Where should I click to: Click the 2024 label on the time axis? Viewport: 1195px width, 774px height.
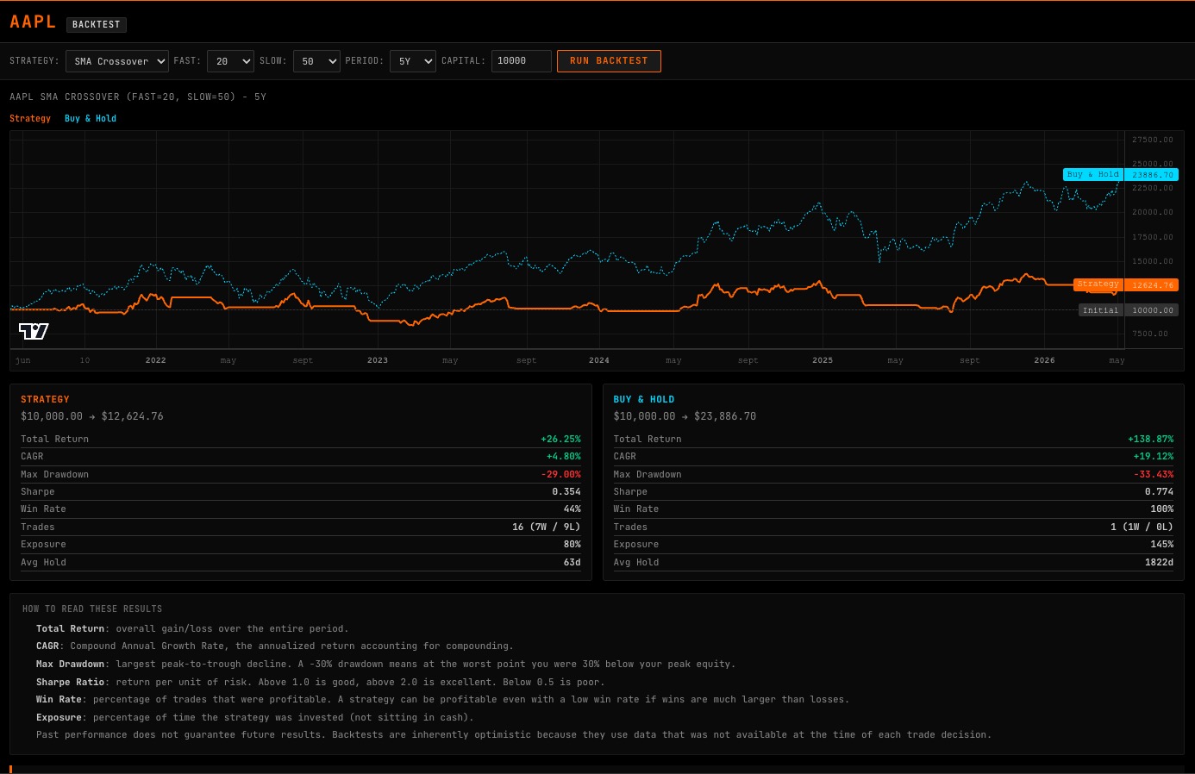599,360
